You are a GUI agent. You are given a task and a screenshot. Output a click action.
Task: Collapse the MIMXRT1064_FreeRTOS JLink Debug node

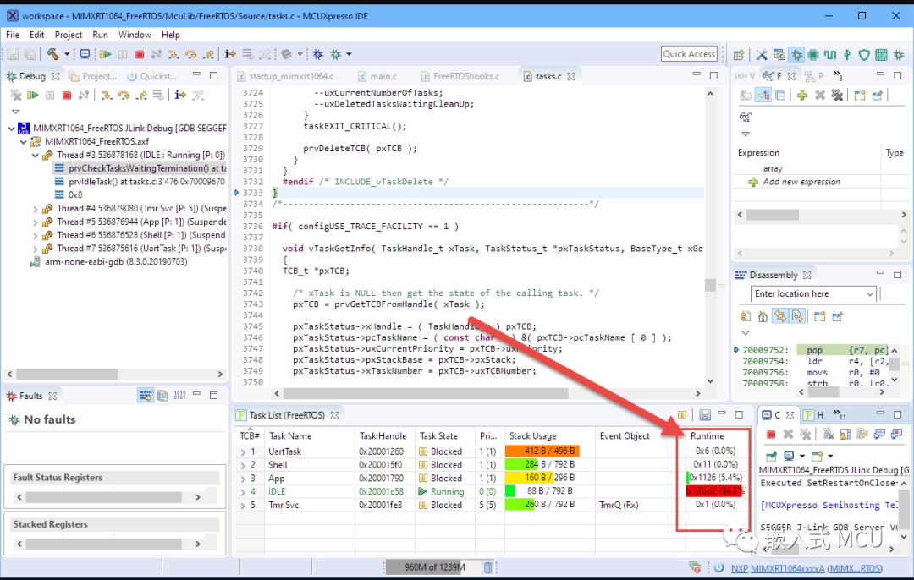12,129
